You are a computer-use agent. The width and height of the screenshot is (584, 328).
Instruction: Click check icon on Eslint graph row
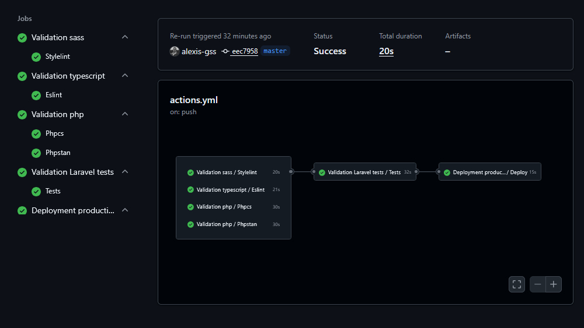click(190, 190)
